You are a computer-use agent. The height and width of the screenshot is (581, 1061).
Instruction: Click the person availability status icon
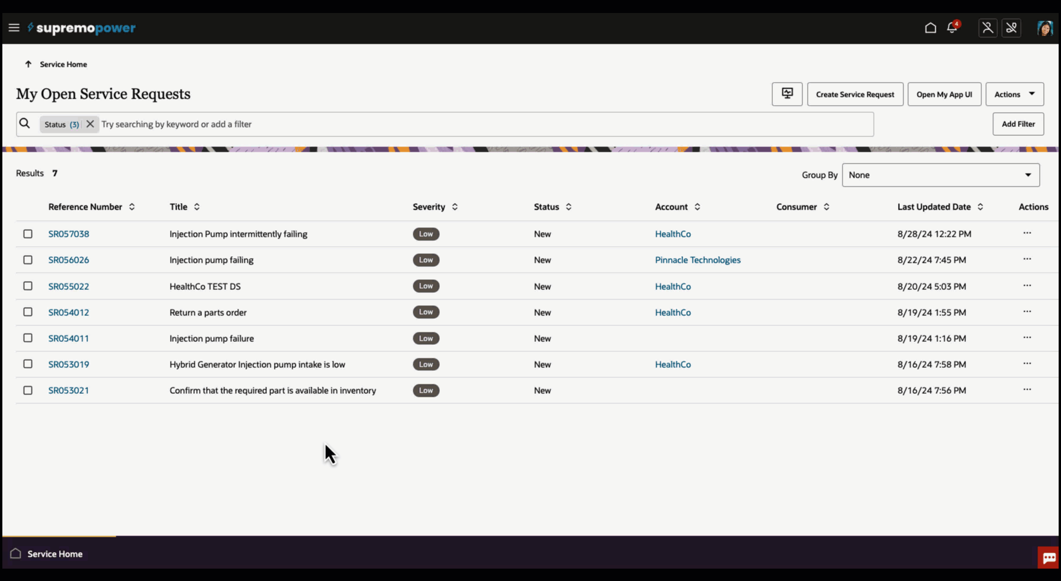tap(987, 27)
